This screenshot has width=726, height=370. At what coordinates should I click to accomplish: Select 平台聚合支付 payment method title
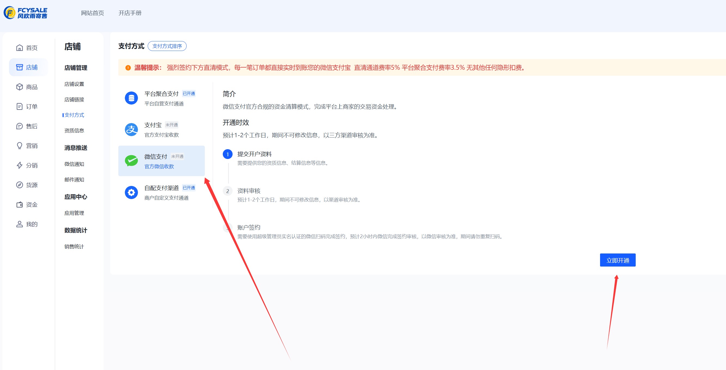(161, 94)
